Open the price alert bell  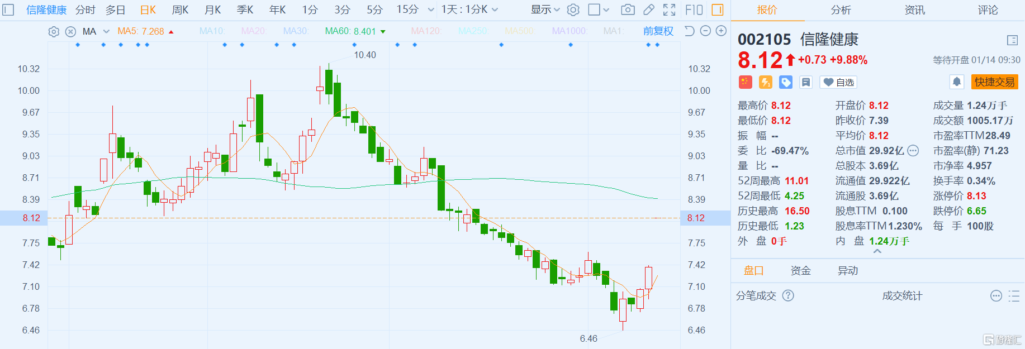click(957, 82)
